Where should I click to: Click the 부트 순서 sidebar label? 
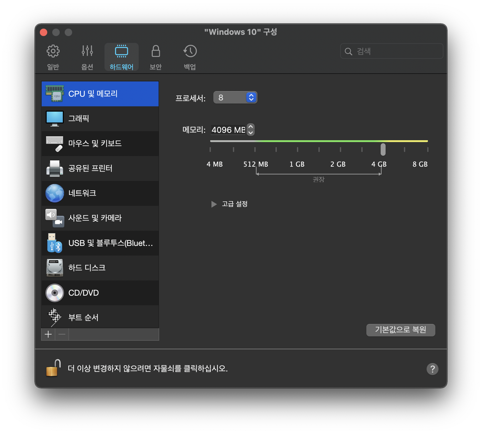coord(83,317)
